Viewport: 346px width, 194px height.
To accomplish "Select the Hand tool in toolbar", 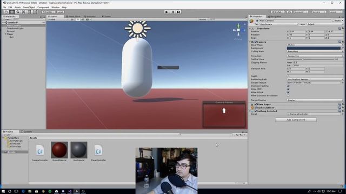I will [6, 12].
